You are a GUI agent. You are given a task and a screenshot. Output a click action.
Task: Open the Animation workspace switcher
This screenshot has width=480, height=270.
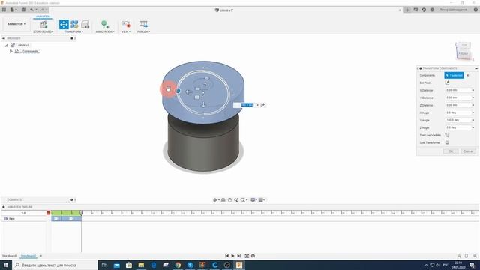(x=16, y=24)
